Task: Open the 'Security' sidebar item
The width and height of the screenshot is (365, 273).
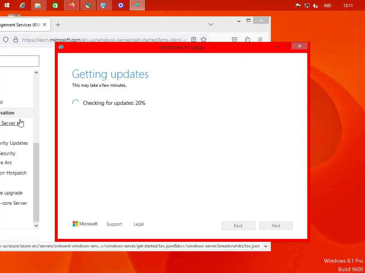Action: click(8, 153)
